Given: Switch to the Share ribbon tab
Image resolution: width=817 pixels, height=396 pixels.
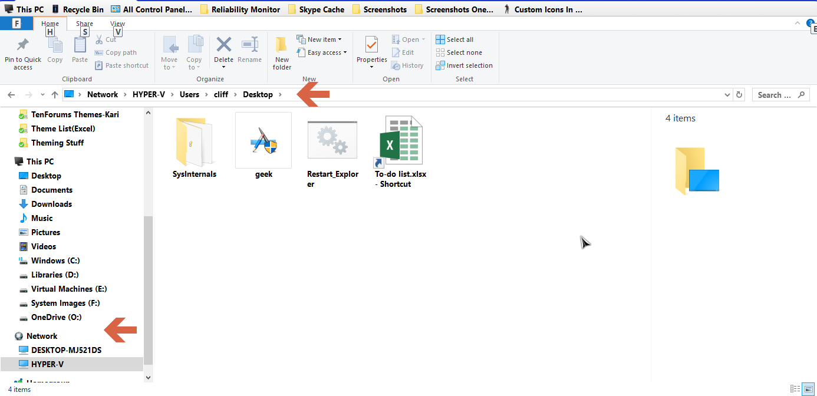Looking at the screenshot, I should point(84,23).
